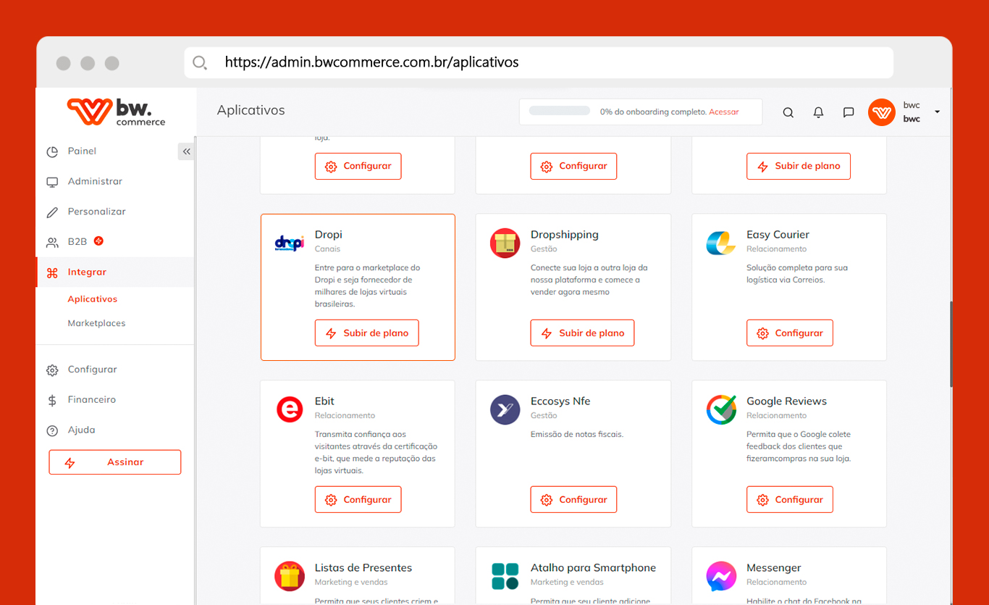This screenshot has width=989, height=605.
Task: Click Configurar on Google Reviews card
Action: point(790,500)
